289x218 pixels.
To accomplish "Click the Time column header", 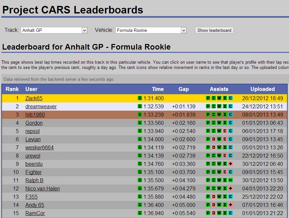I will (x=158, y=89).
